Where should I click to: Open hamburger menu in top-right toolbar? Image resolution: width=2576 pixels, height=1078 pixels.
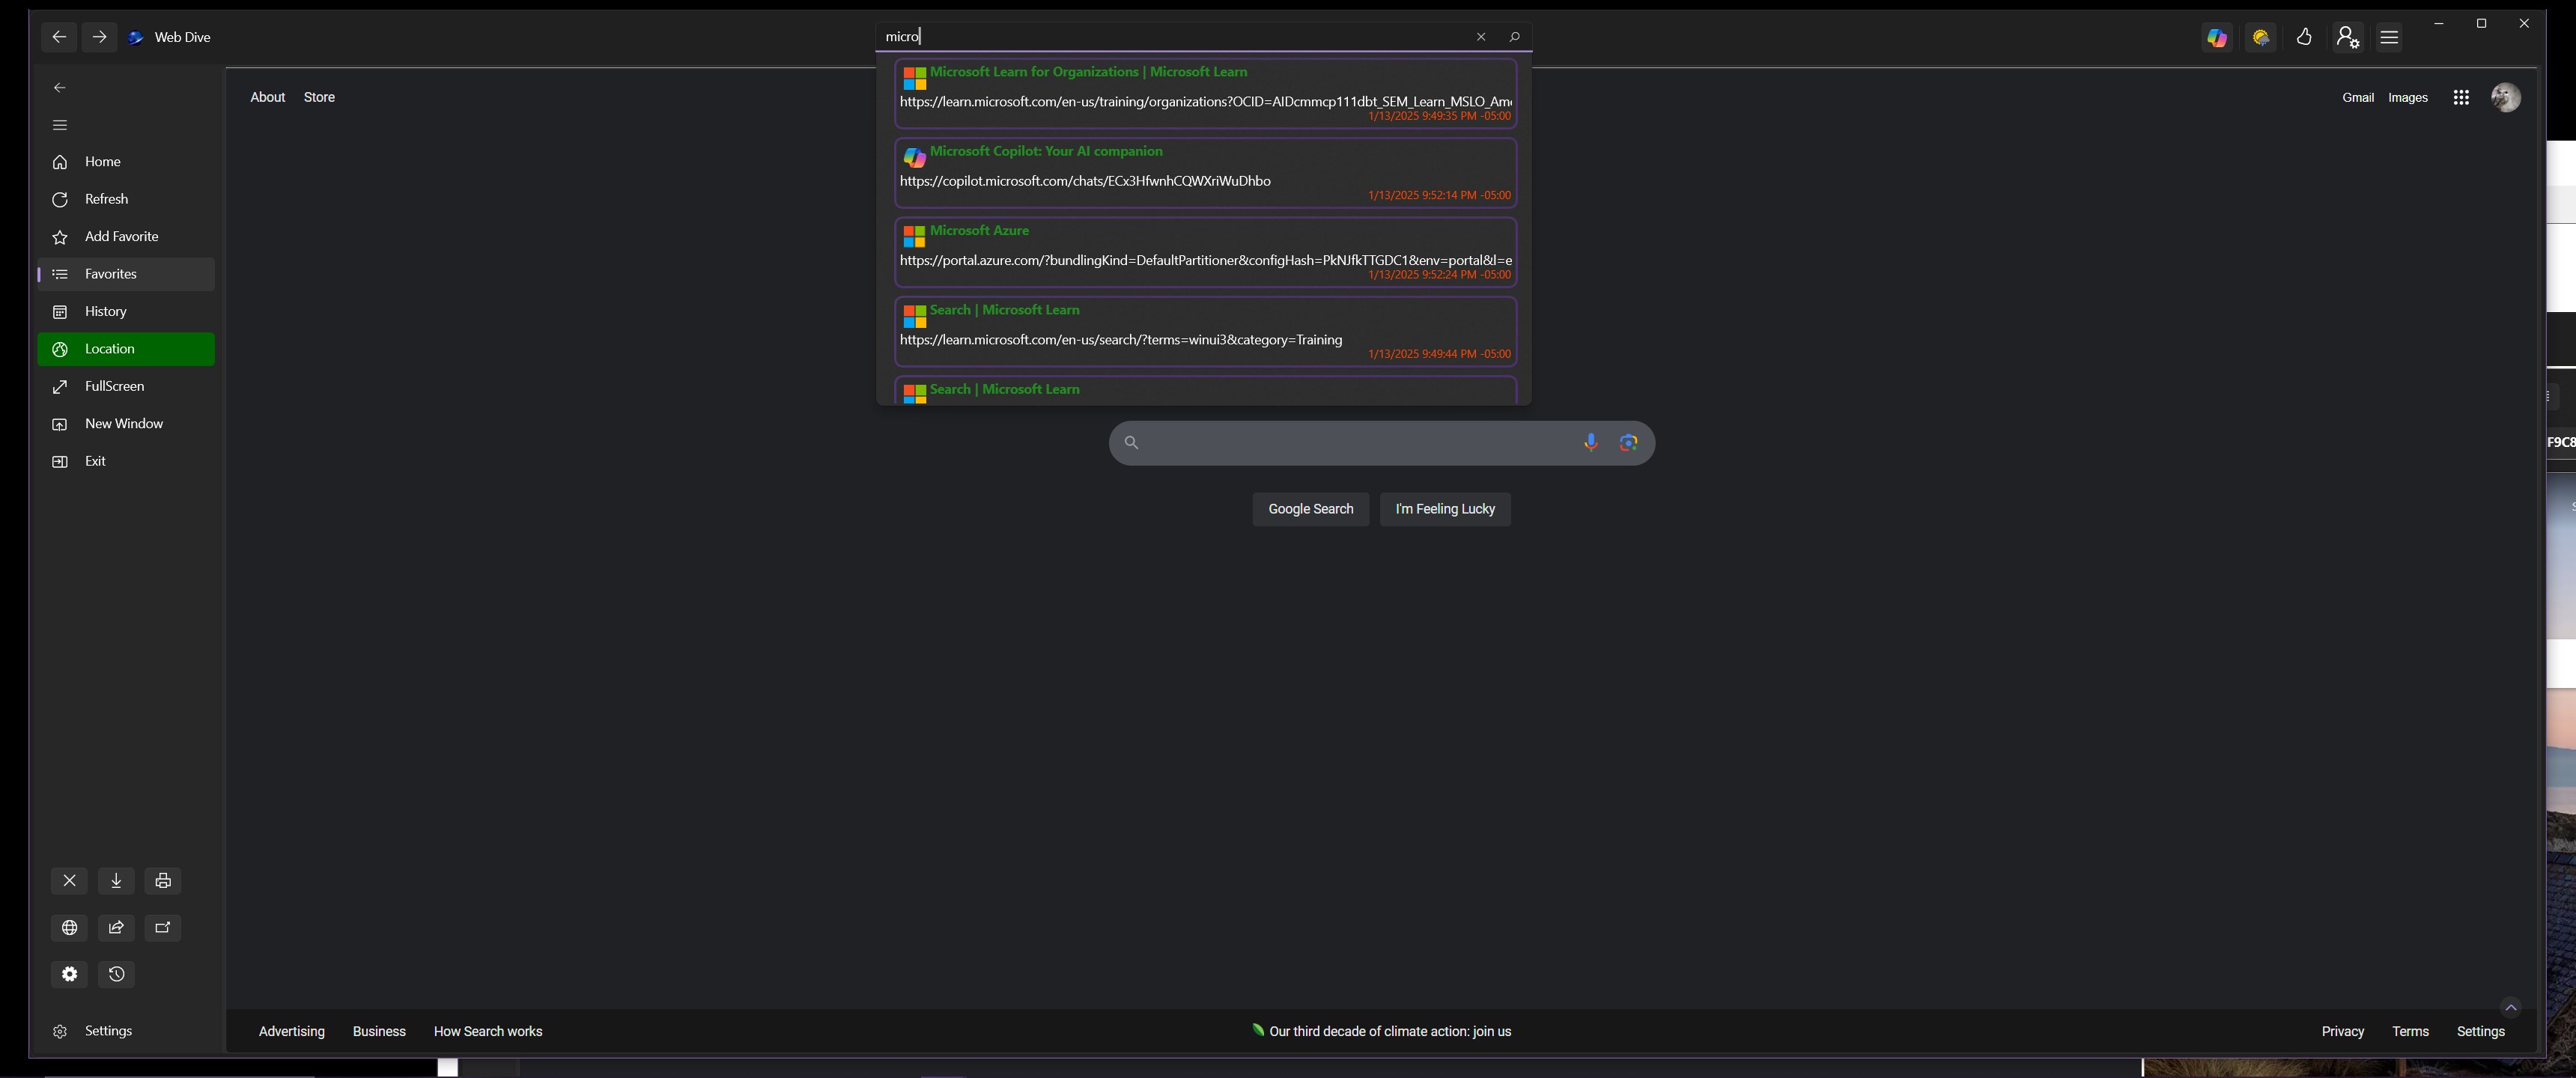2389,37
